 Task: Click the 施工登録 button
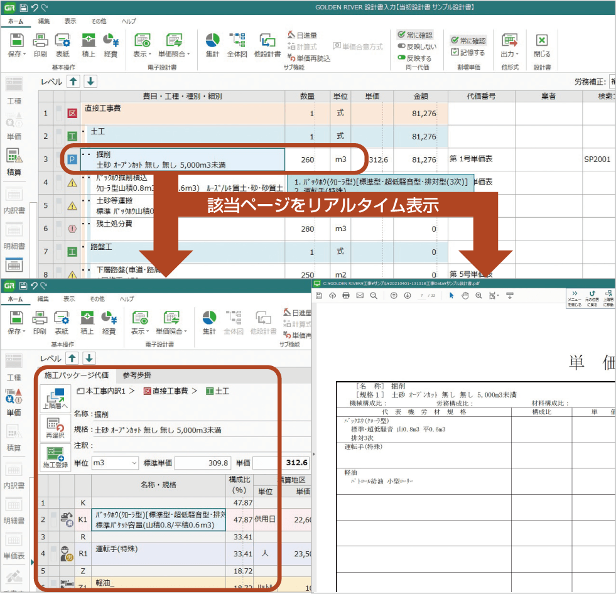tap(55, 457)
